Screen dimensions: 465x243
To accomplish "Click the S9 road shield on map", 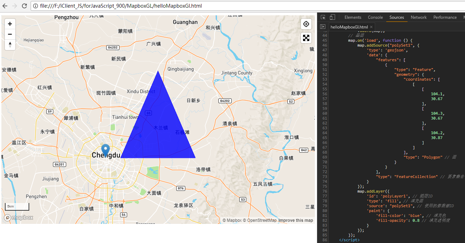I will click(51, 112).
